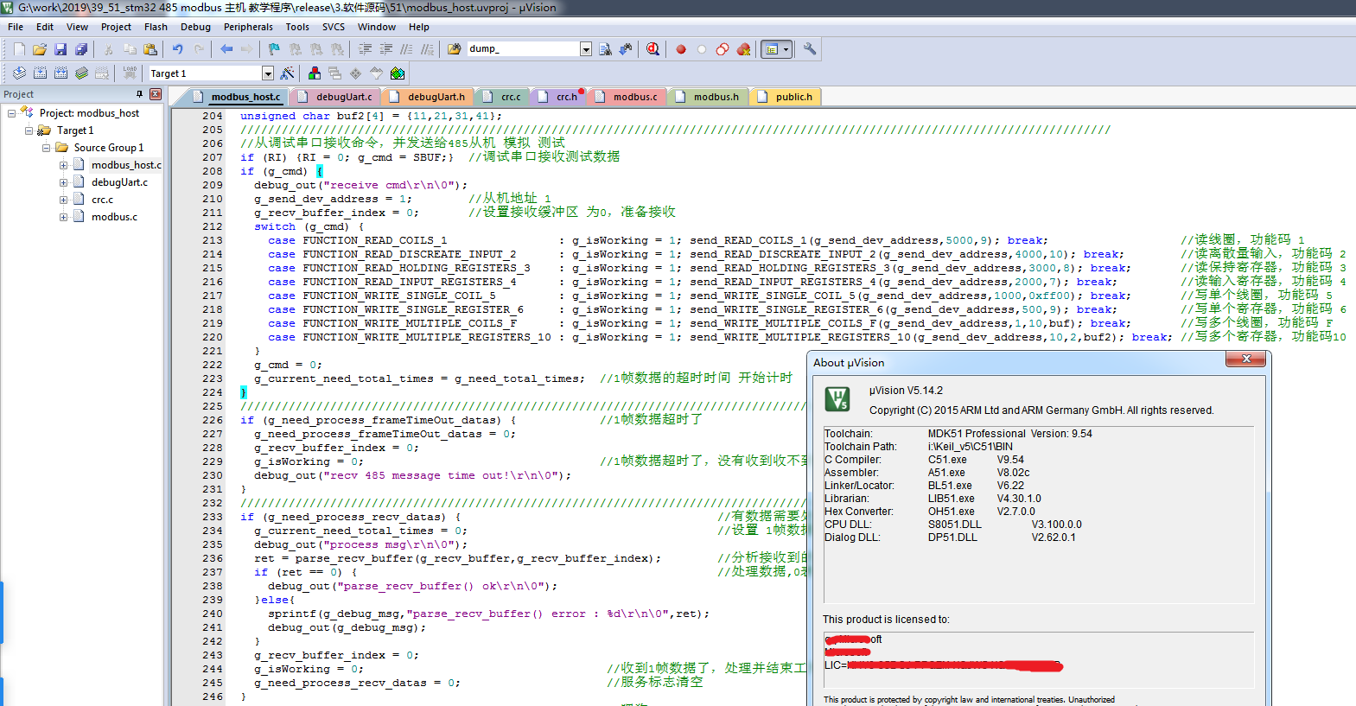Open the File menu
Screen dimensions: 1356x706
click(16, 27)
